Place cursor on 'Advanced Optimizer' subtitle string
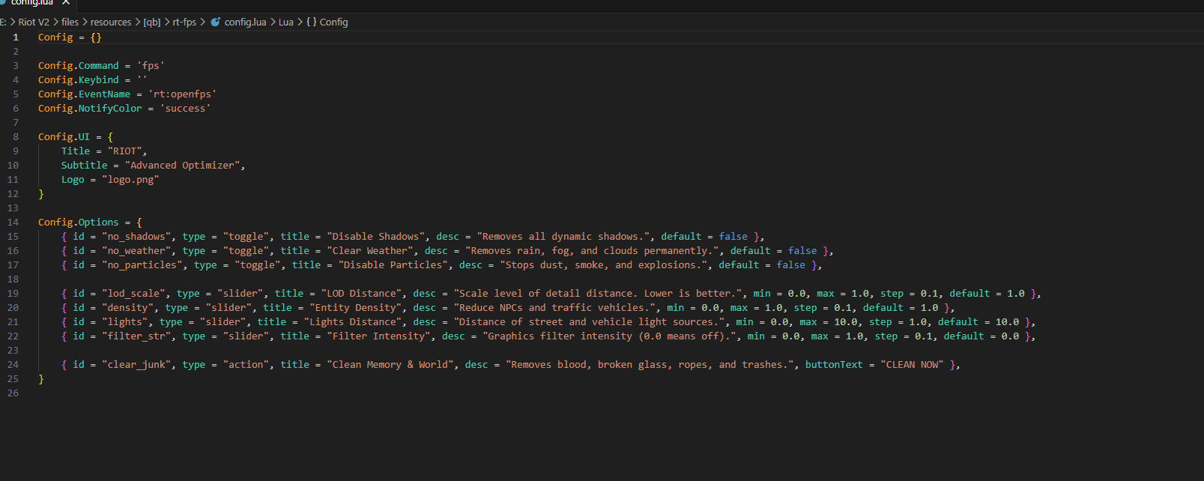The image size is (1204, 481). point(183,166)
